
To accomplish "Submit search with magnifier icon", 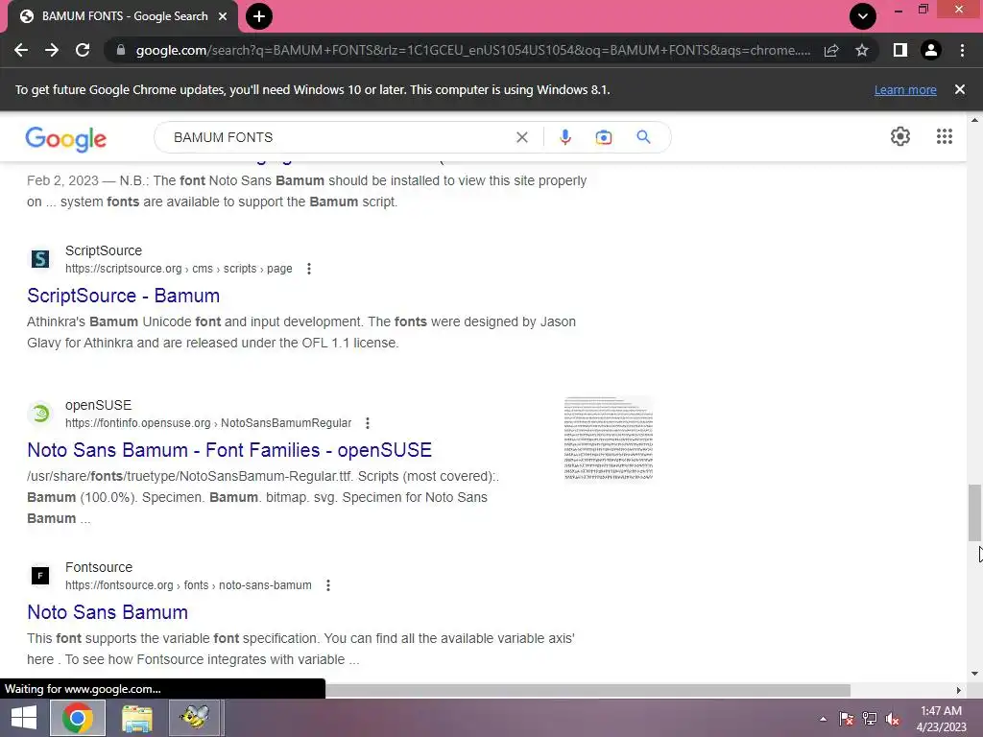I will point(643,137).
